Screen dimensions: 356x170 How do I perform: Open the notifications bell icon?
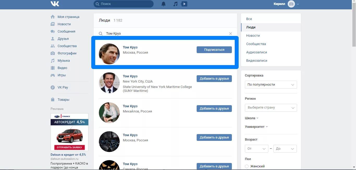pos(164,4)
